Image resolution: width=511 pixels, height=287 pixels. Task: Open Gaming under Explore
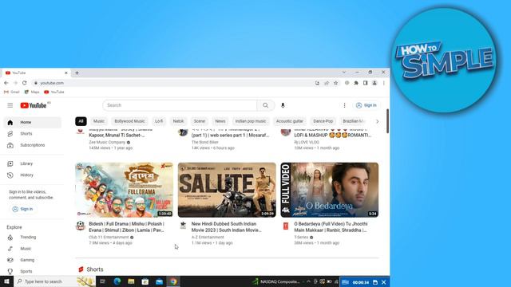[32, 260]
